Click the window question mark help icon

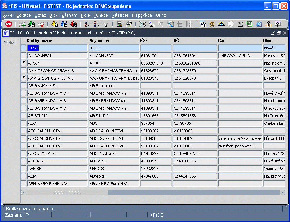point(277,24)
